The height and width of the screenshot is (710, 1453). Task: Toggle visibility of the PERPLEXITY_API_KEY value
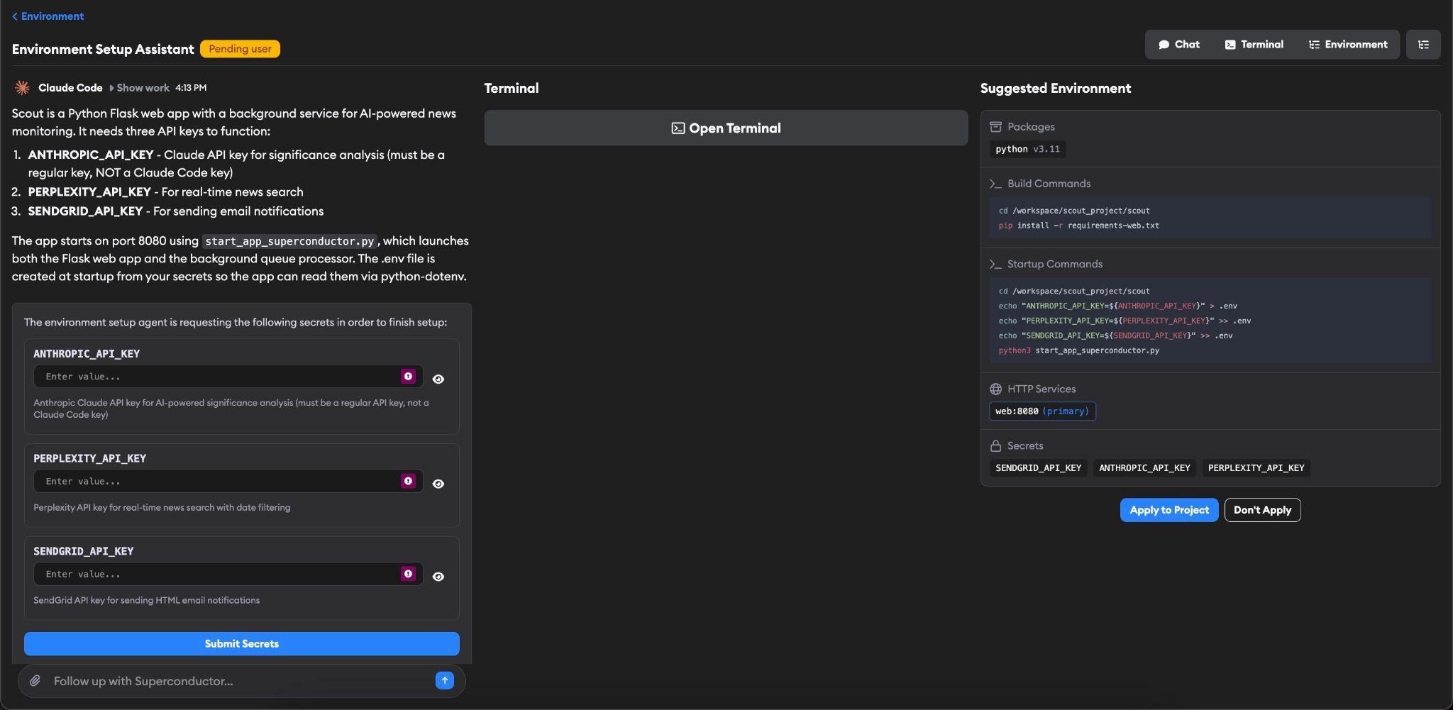438,483
